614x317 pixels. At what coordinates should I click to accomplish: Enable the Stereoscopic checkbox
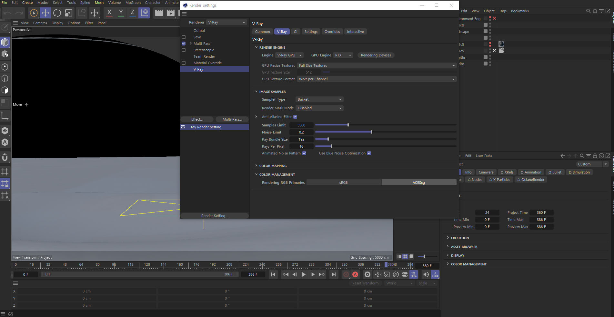pos(184,50)
